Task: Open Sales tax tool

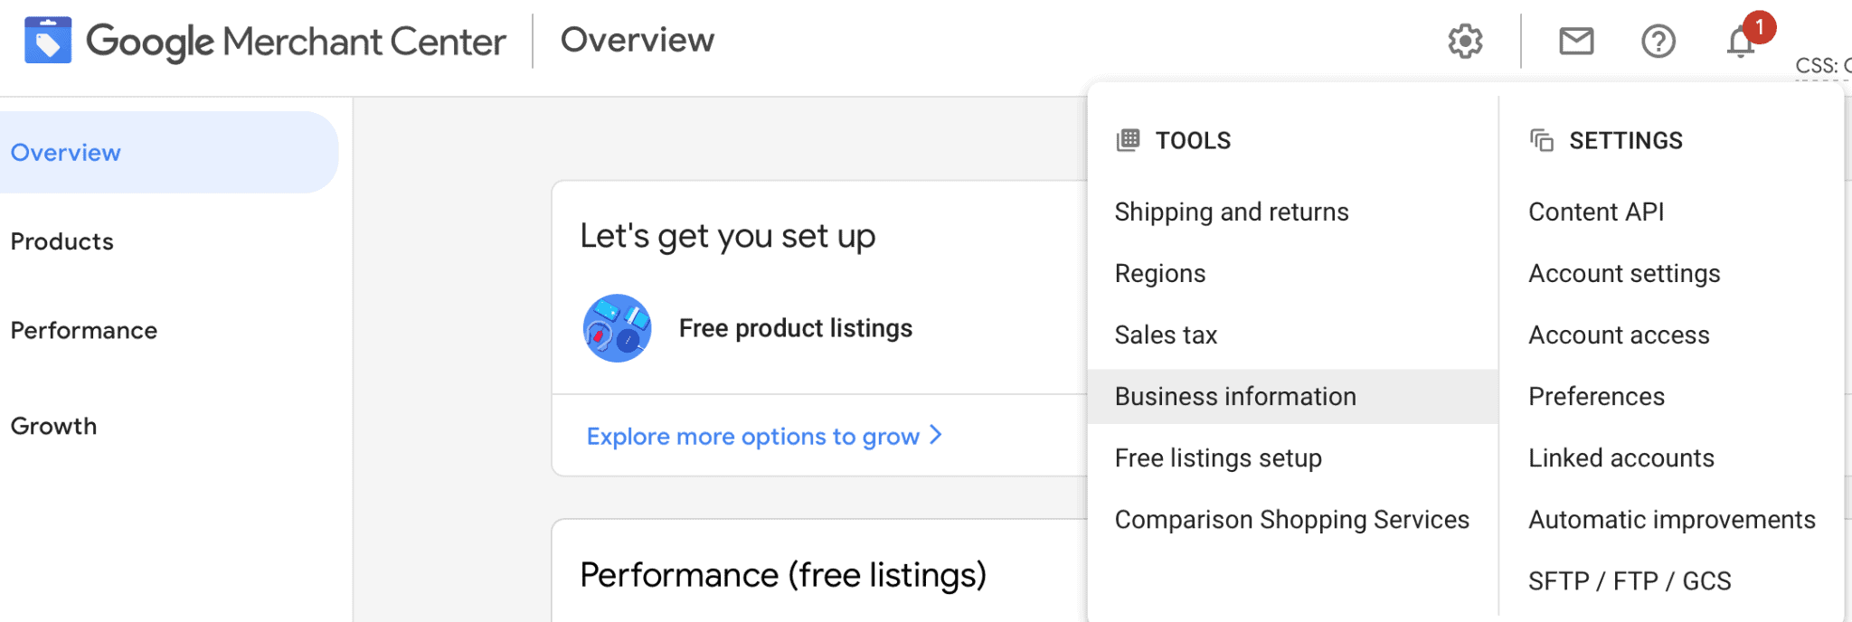Action: click(1166, 335)
